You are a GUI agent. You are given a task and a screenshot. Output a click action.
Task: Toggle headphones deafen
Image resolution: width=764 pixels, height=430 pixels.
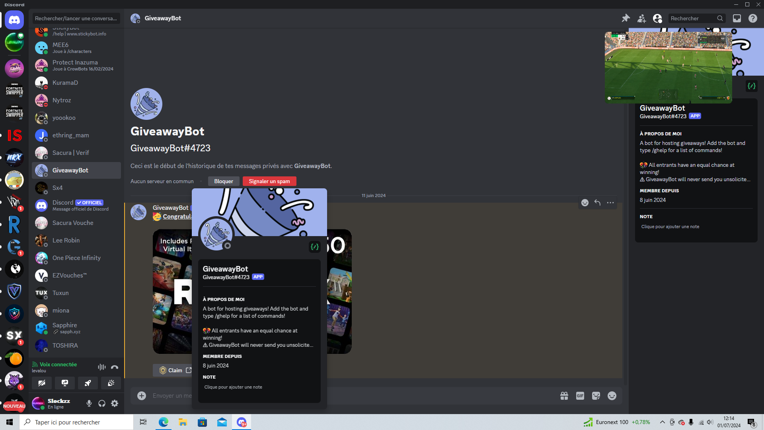pos(102,404)
